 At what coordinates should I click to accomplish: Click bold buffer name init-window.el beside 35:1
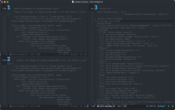tap(107, 106)
